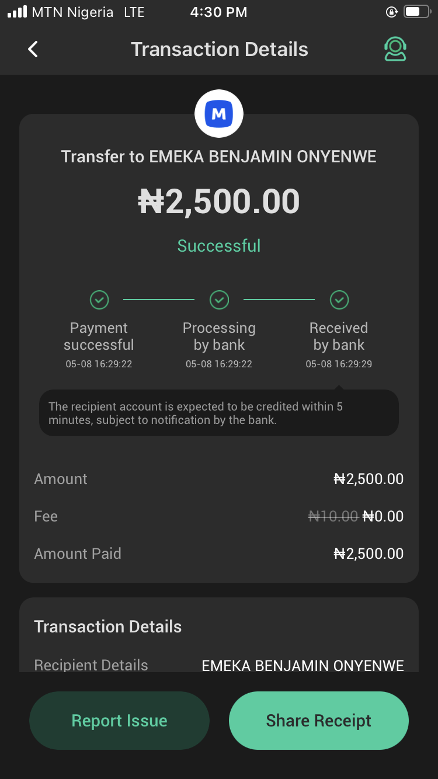Tap the Payment successful check icon
Viewport: 438px width, 779px height.
point(99,300)
